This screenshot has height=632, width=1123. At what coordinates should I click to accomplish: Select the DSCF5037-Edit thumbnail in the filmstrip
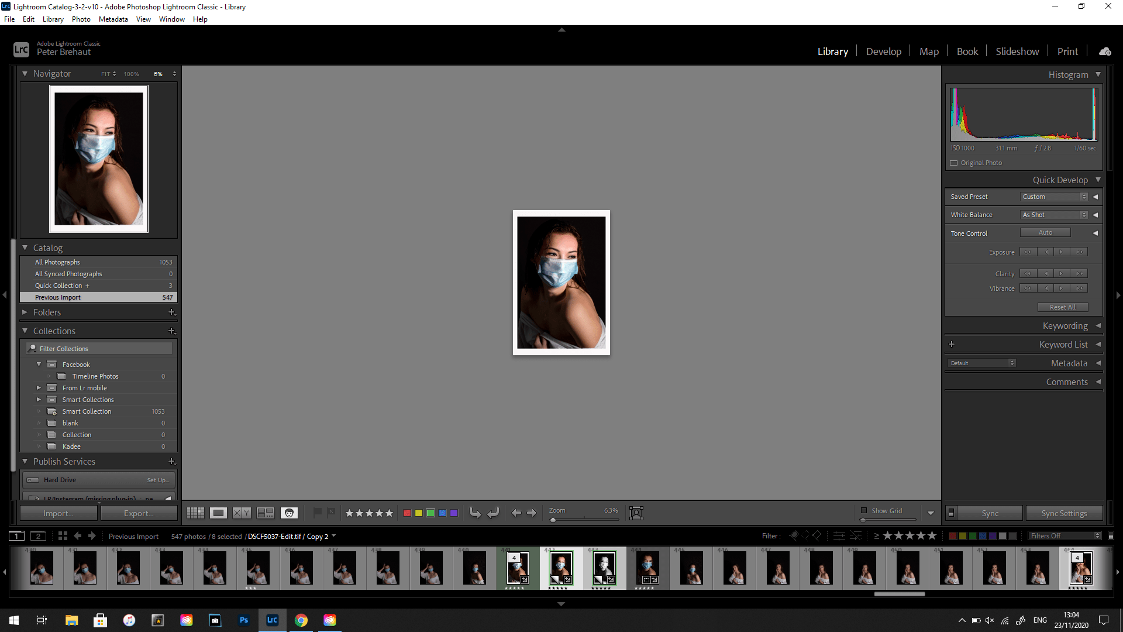pyautogui.click(x=560, y=566)
